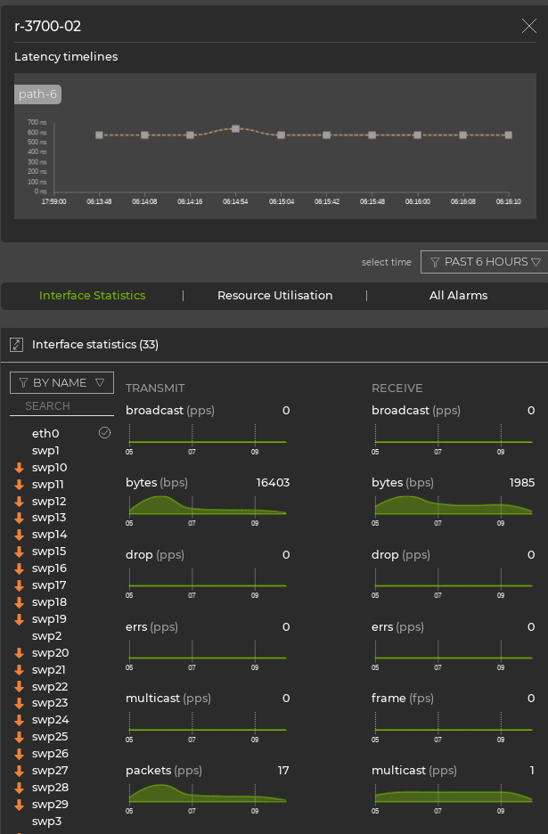
Task: Click the down arrow icon beside swp24
Action: point(19,720)
